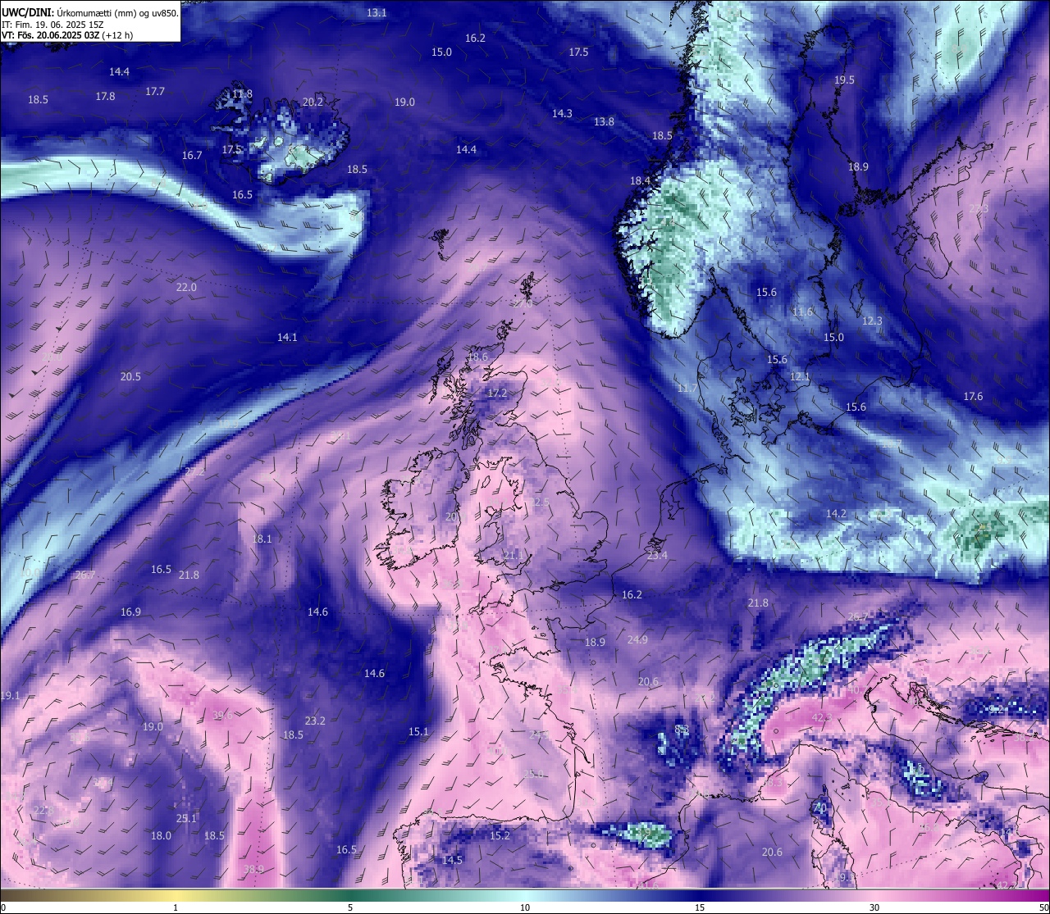The width and height of the screenshot is (1050, 914).
Task: Click the 15.2 value over northern Spain
Action: [500, 836]
